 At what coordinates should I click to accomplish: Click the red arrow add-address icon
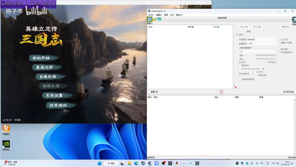[x=235, y=87]
